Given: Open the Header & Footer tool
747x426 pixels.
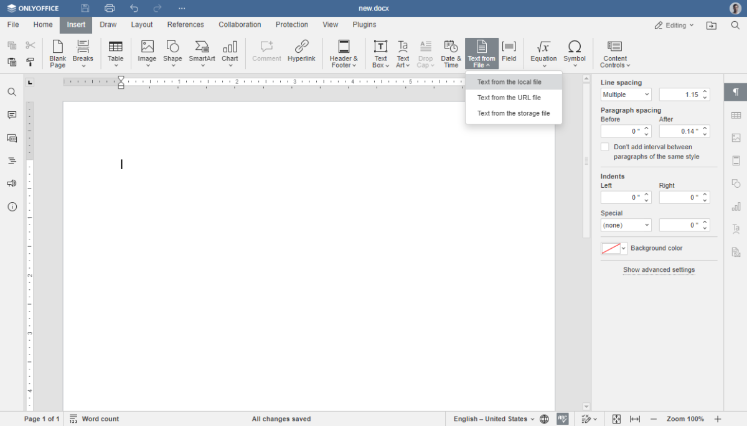Looking at the screenshot, I should click(x=344, y=52).
